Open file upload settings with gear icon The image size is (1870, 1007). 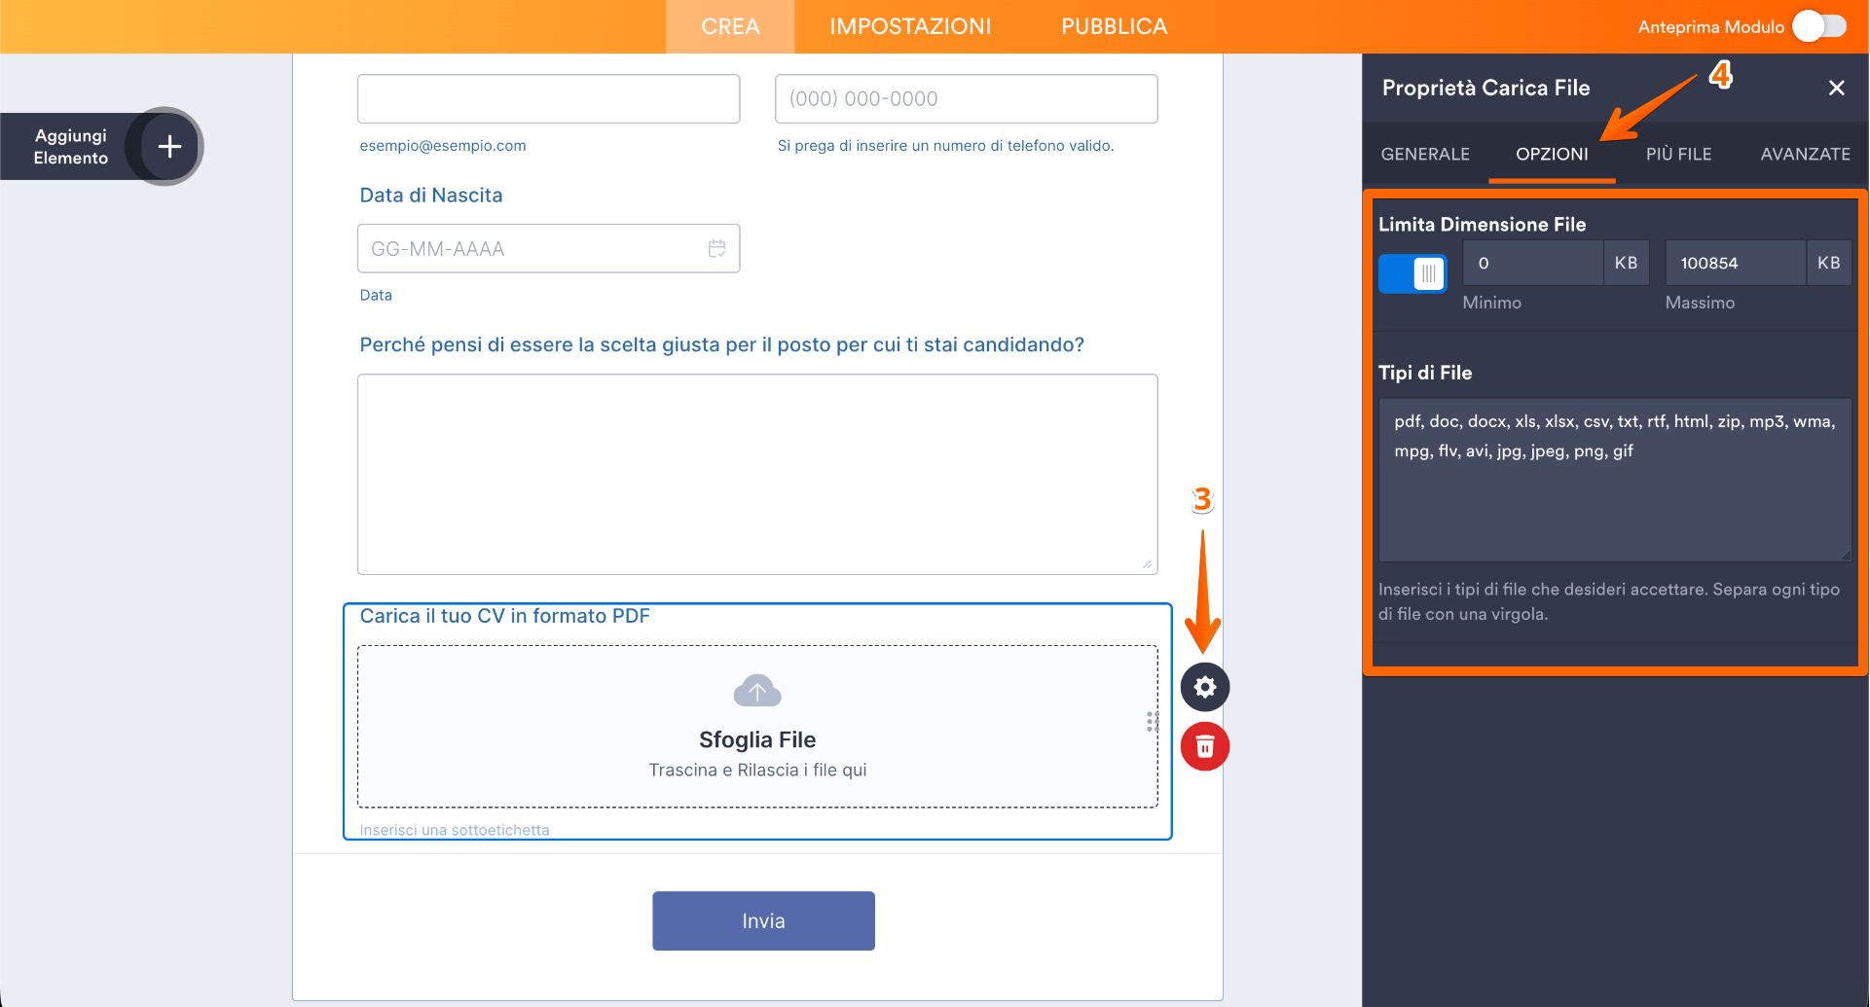(1204, 686)
